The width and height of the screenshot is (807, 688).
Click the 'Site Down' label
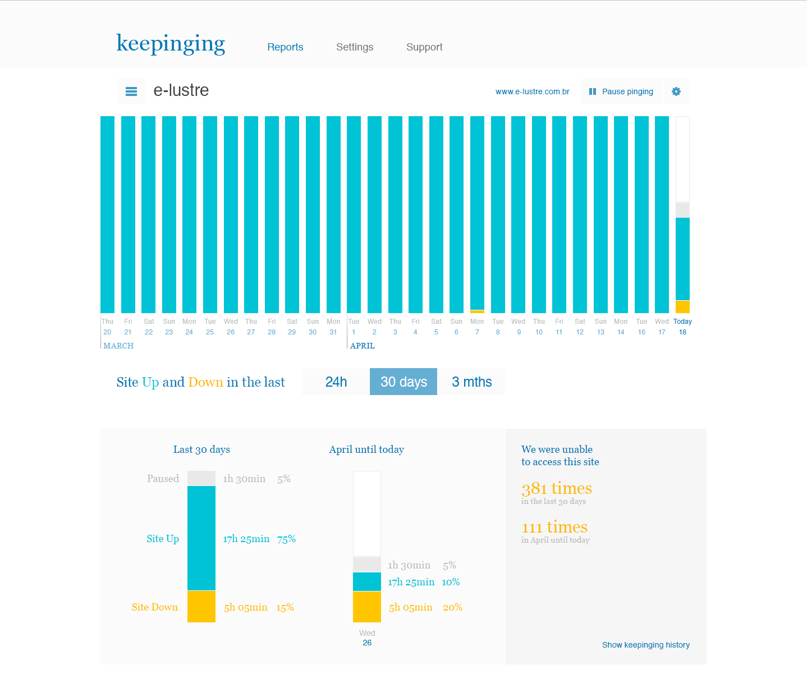[155, 607]
